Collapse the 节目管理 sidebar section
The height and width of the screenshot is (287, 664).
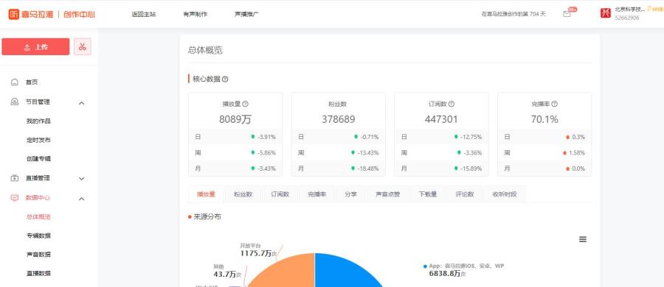82,103
